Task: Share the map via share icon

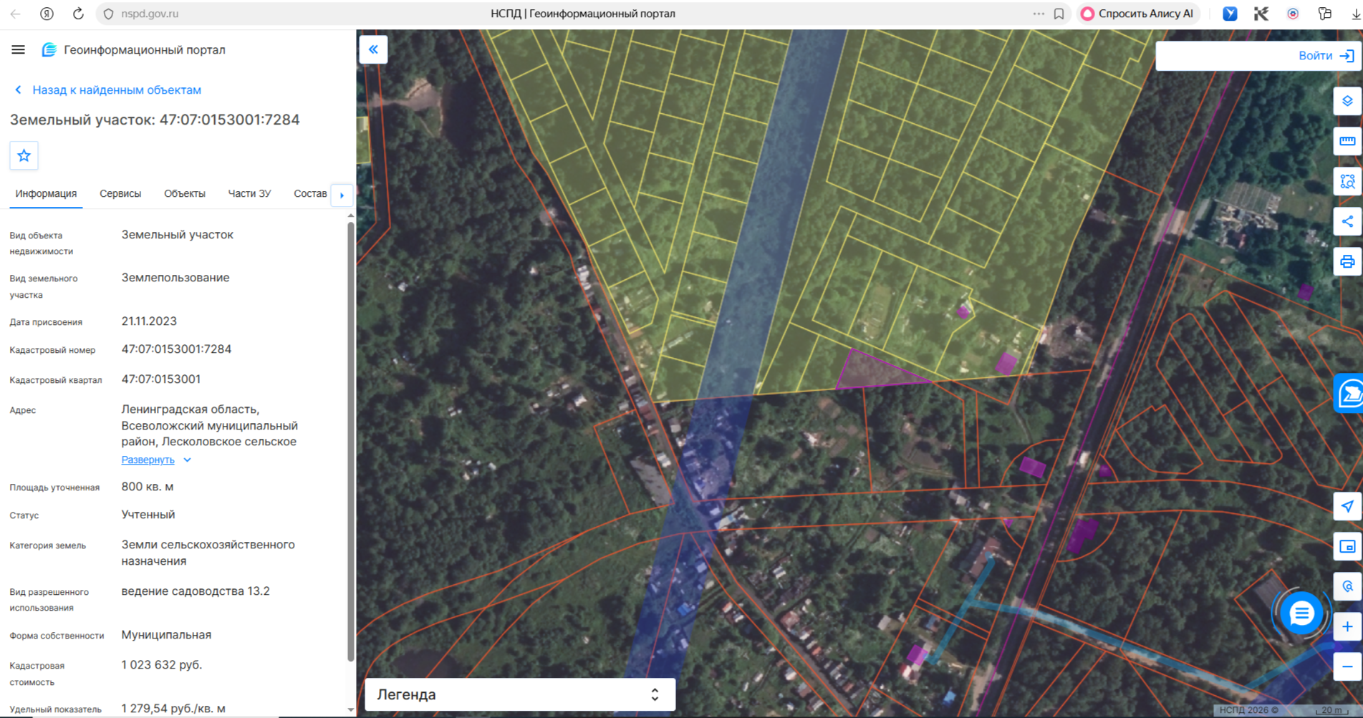Action: click(1347, 221)
